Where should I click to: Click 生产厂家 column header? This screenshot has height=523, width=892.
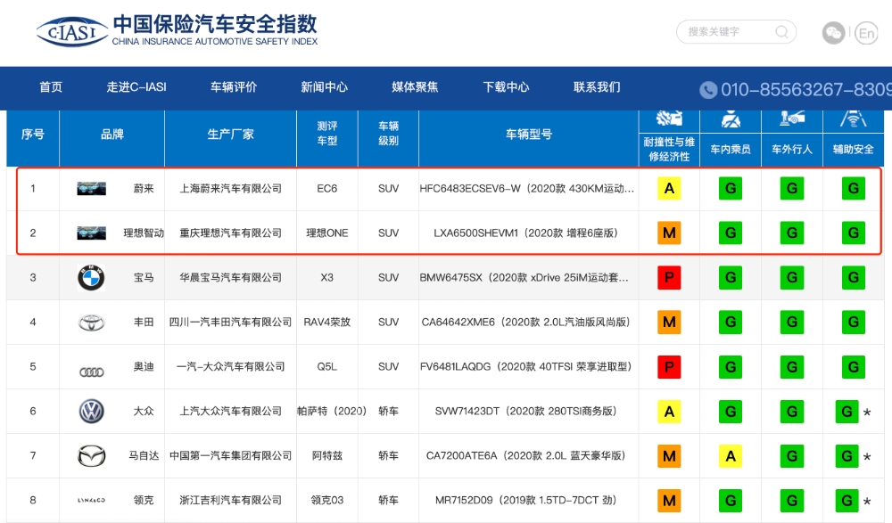point(230,135)
